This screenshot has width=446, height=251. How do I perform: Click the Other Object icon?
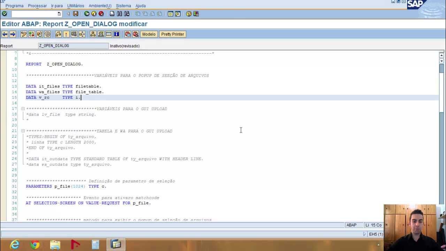(39, 34)
